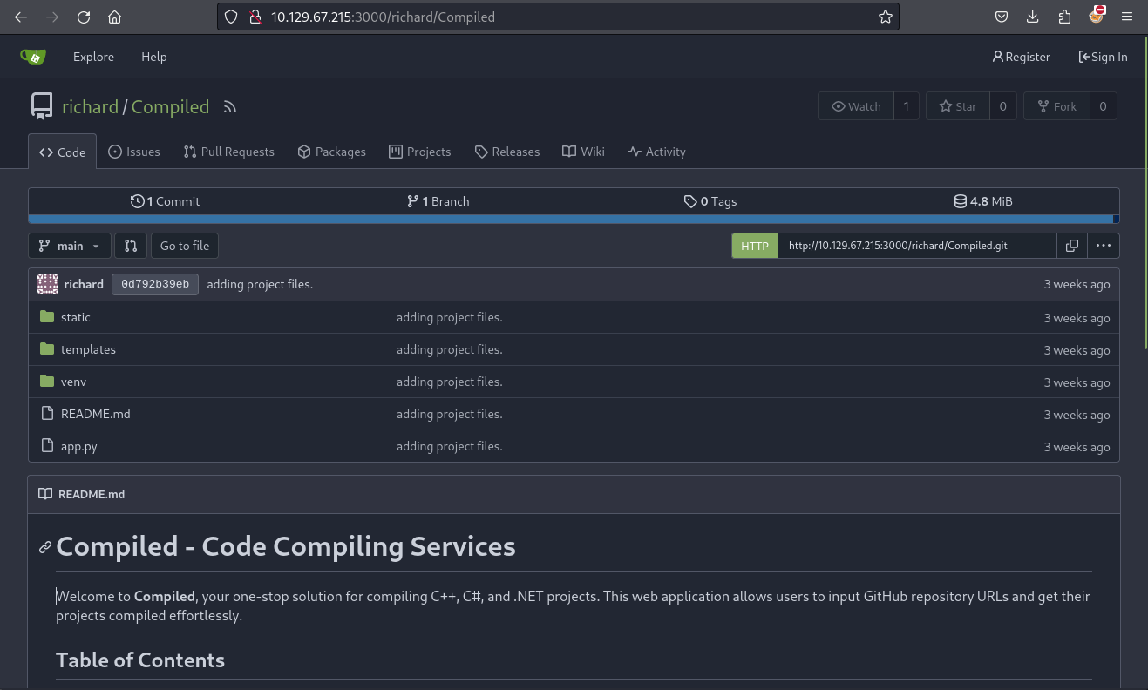The width and height of the screenshot is (1148, 690).
Task: Click the browser back arrow
Action: 21,17
